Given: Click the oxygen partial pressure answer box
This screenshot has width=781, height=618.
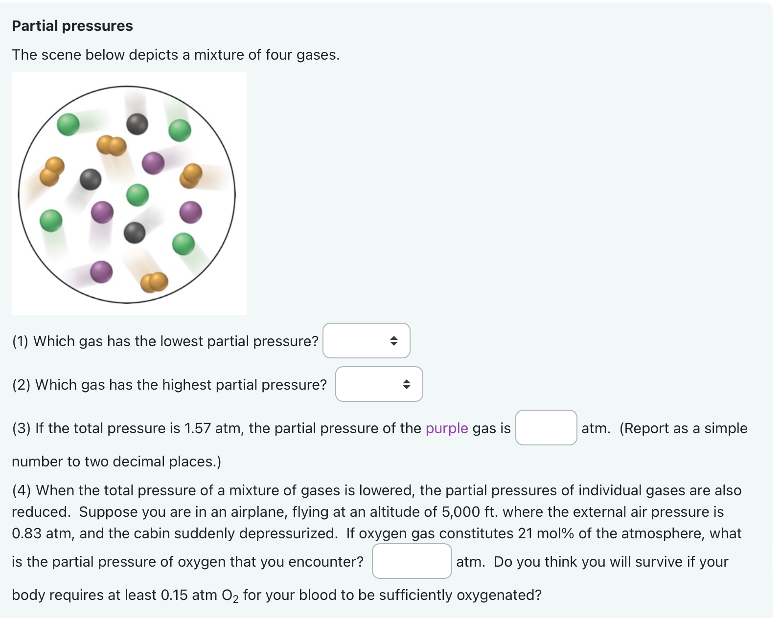Looking at the screenshot, I should click(412, 561).
